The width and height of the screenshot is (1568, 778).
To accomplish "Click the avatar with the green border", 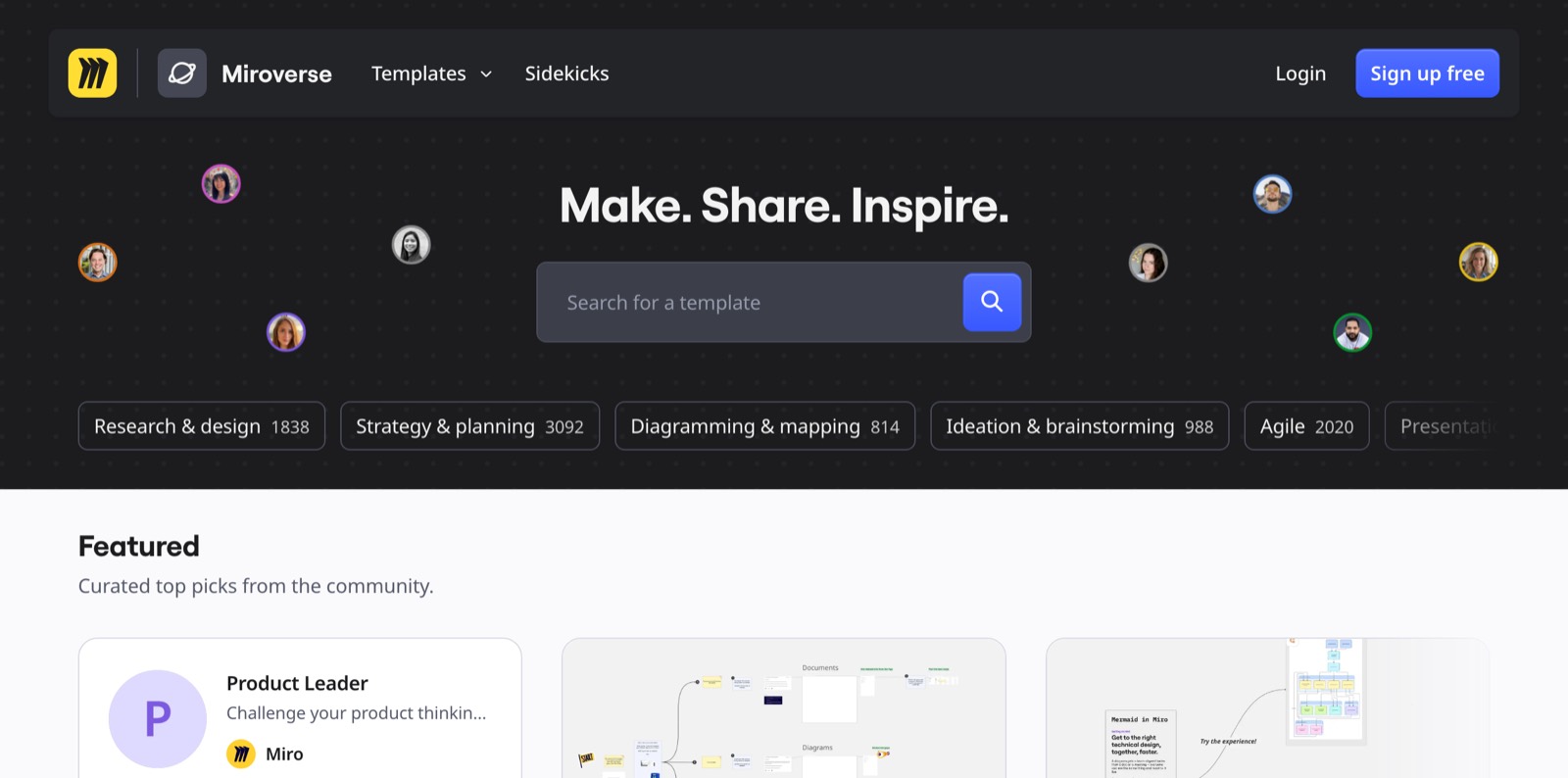I will 1352,332.
